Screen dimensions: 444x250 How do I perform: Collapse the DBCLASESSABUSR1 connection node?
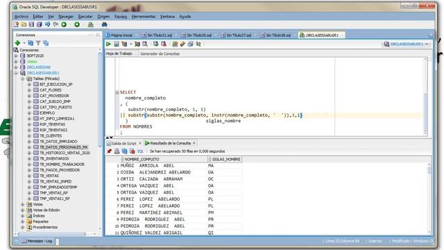tap(16, 73)
